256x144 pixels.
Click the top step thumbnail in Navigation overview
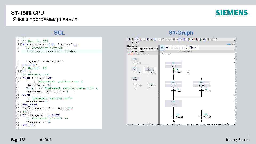coord(135,59)
